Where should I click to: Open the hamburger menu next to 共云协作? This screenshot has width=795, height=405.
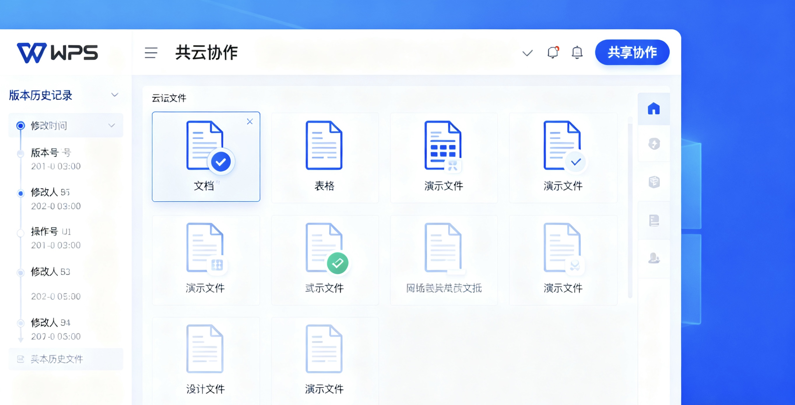point(151,53)
